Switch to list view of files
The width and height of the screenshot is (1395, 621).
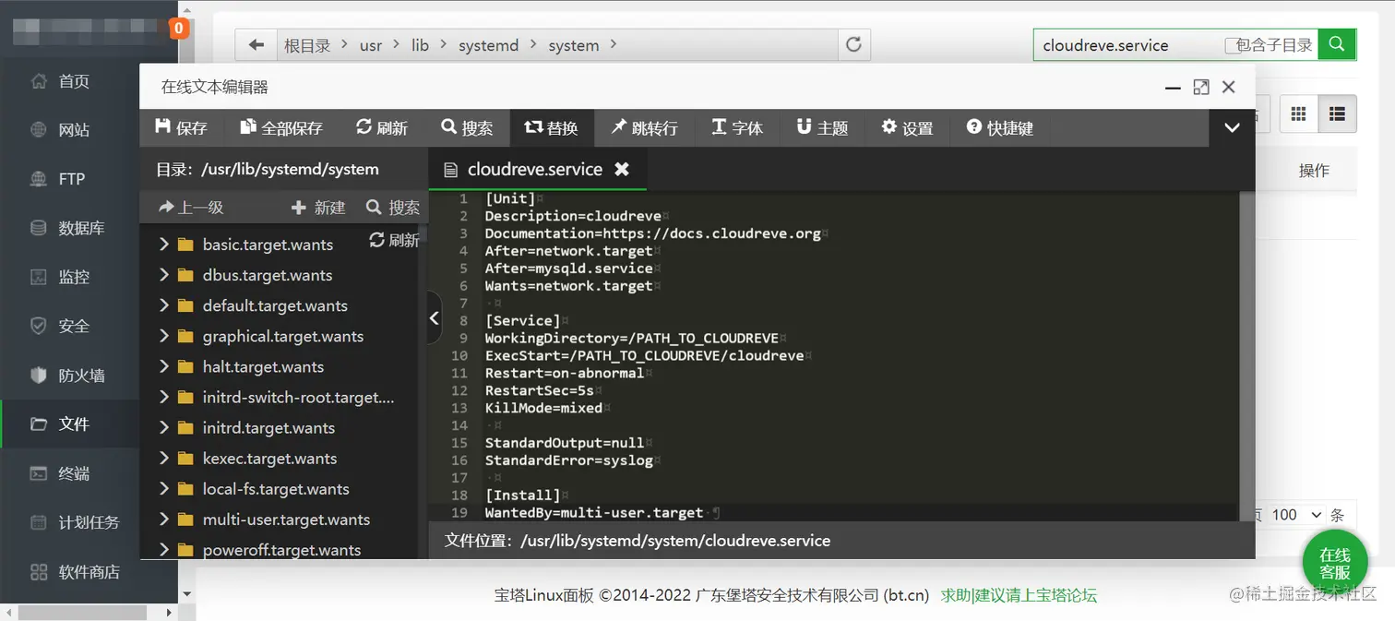click(1337, 113)
